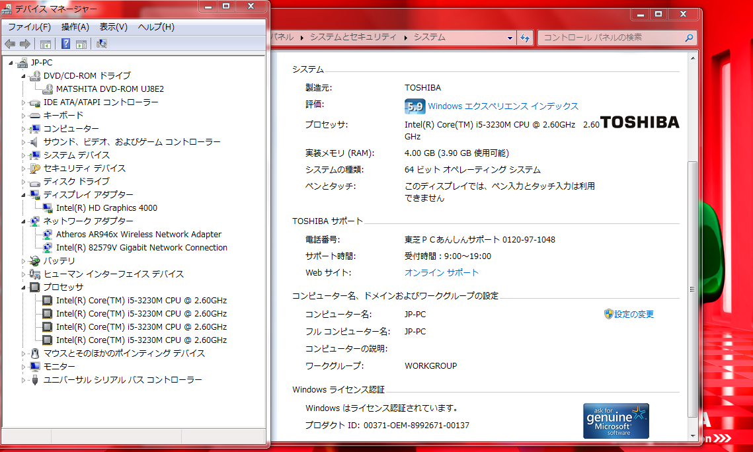The height and width of the screenshot is (452, 753).
Task: Select Intel(R) 82579V Gigabit Network Connection
Action: [x=141, y=248]
